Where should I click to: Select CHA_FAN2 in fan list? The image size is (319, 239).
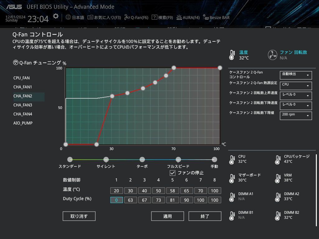[29, 97]
